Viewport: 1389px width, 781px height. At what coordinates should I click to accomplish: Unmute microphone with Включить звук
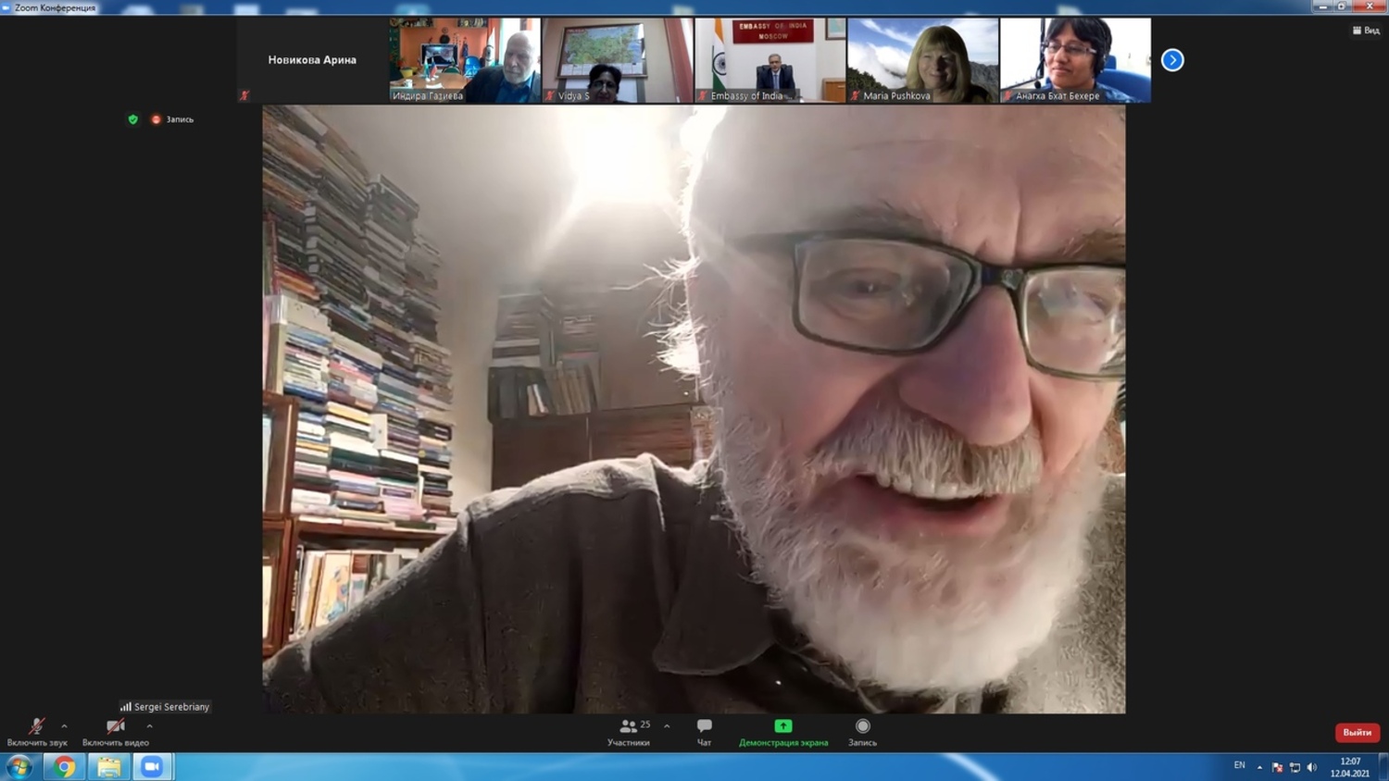coord(36,728)
